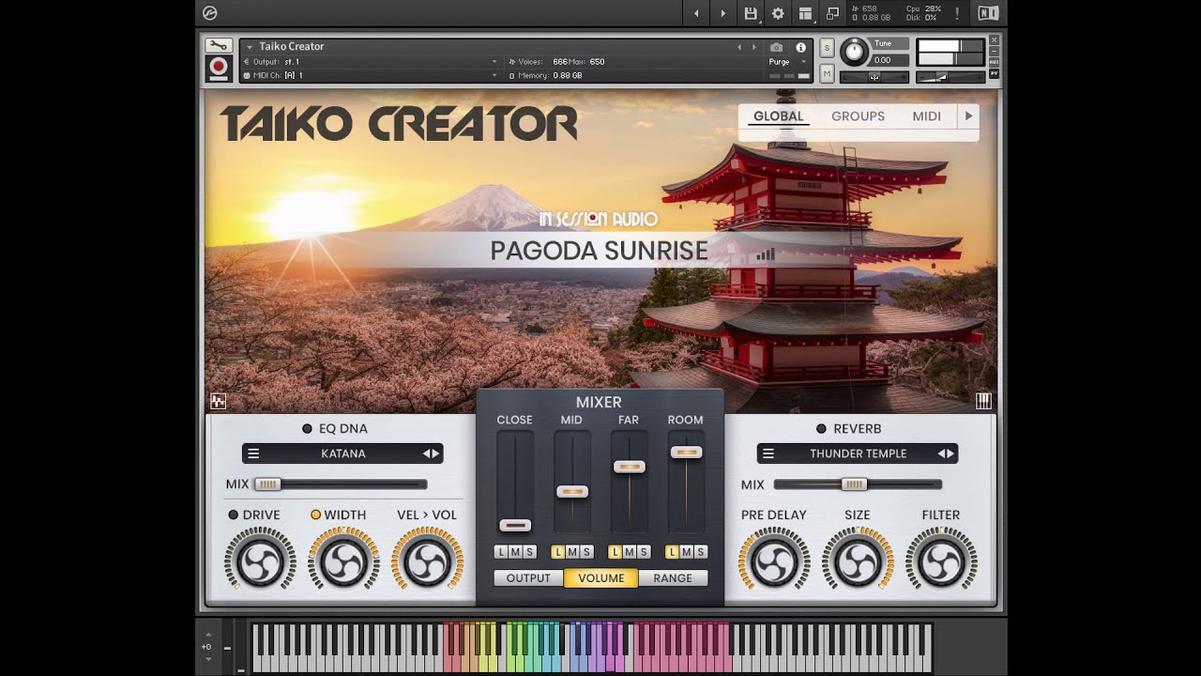This screenshot has height=676, width=1201.
Task: Click the VEL > VOL knob
Action: pyautogui.click(x=427, y=561)
